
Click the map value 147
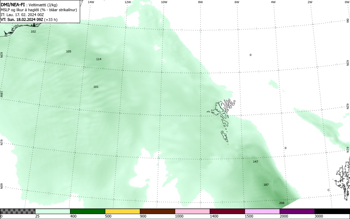255,162
